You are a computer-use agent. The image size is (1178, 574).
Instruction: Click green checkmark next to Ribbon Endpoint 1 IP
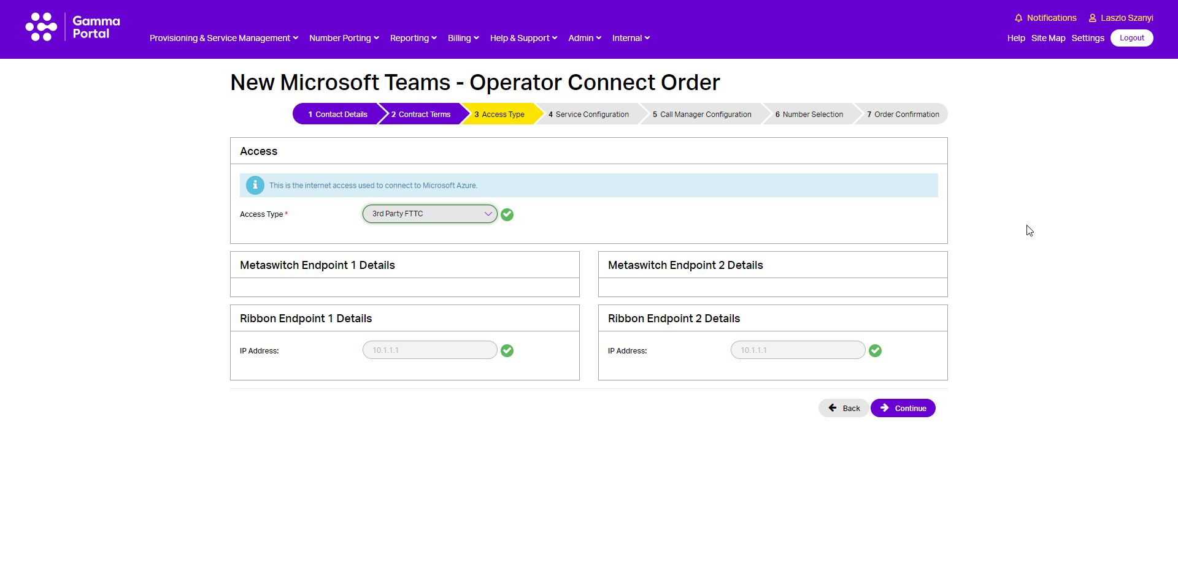pyautogui.click(x=507, y=350)
